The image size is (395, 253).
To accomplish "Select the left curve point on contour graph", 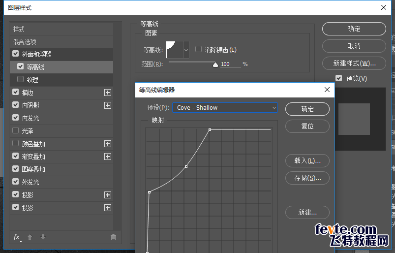I will [150, 192].
